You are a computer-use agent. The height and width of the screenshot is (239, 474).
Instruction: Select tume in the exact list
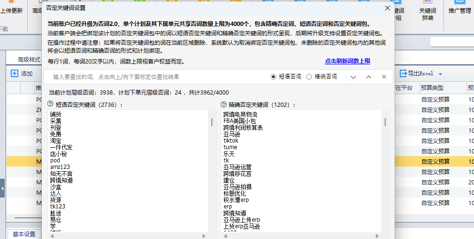click(230, 147)
